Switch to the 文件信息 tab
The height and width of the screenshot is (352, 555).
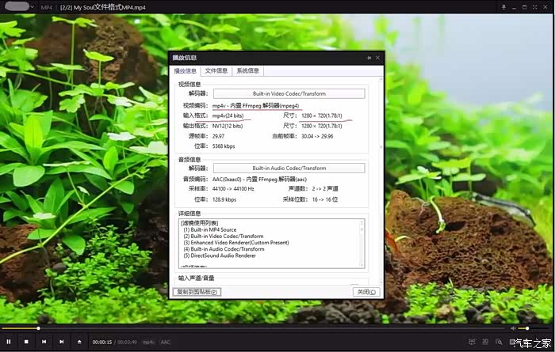click(x=216, y=70)
